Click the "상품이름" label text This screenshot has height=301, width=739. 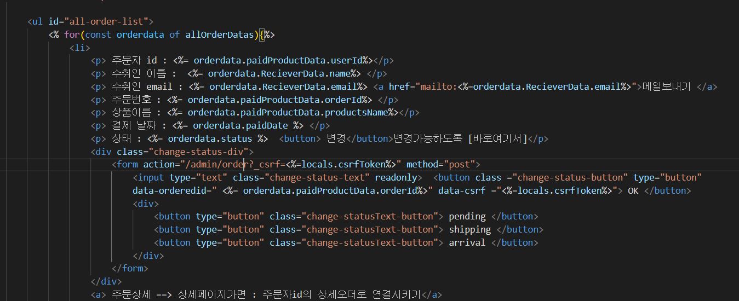pos(131,112)
